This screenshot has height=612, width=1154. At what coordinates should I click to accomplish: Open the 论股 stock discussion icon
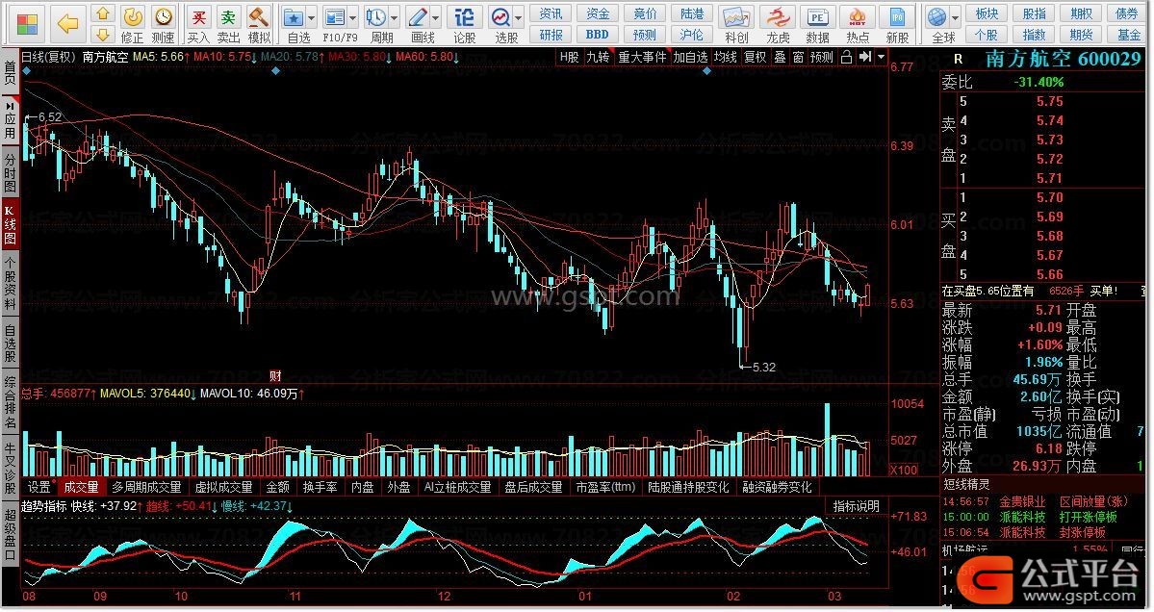(x=465, y=17)
